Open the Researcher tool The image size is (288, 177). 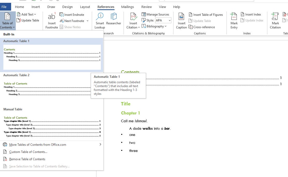113,19
